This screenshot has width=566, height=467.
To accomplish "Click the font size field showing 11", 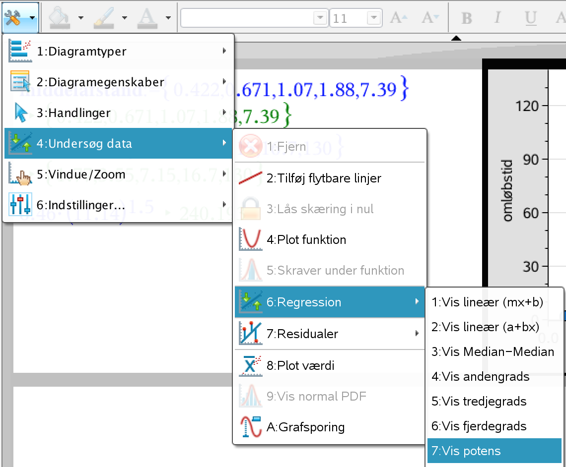I will tap(349, 18).
